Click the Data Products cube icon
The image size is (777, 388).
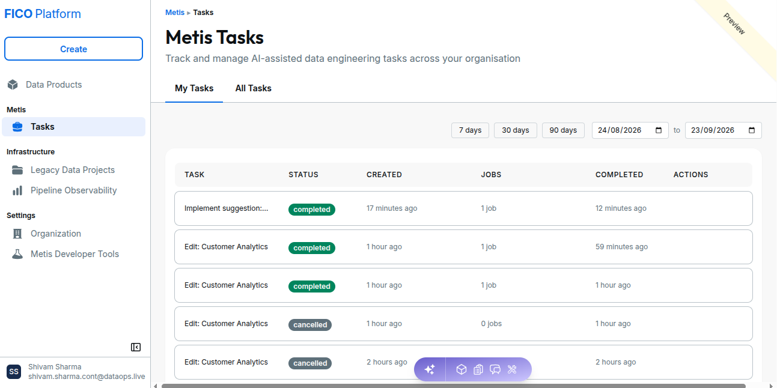tap(13, 85)
